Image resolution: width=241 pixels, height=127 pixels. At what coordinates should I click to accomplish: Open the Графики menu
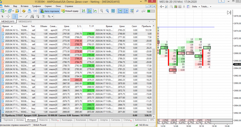[37, 6]
